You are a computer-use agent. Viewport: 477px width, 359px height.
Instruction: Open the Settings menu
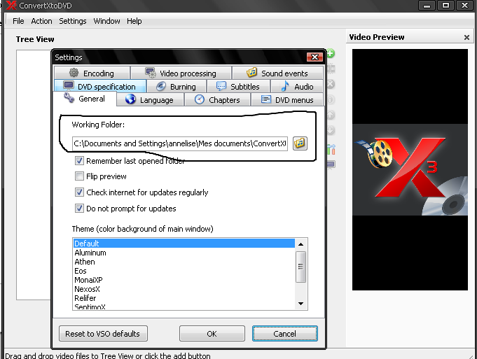click(x=73, y=21)
